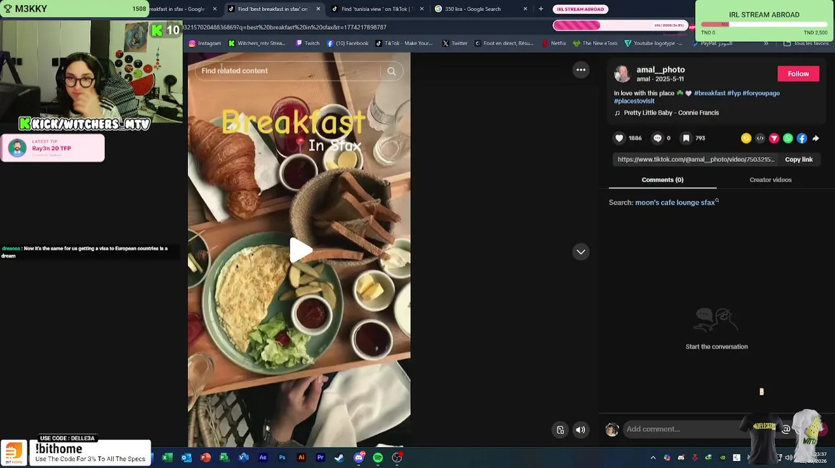Open The New eToro bookmark
Image resolution: width=835 pixels, height=468 pixels.
(595, 44)
